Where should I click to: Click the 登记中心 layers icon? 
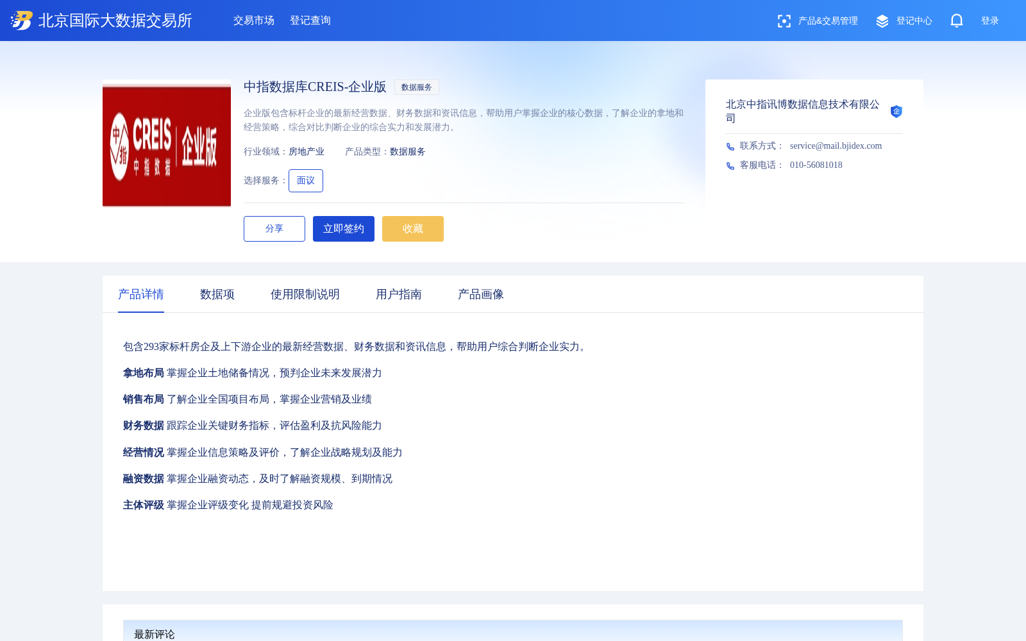882,21
